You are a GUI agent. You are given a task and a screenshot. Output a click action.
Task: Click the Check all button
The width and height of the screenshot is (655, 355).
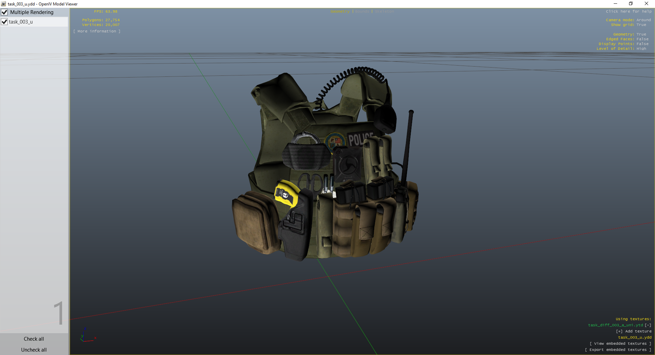coord(34,339)
